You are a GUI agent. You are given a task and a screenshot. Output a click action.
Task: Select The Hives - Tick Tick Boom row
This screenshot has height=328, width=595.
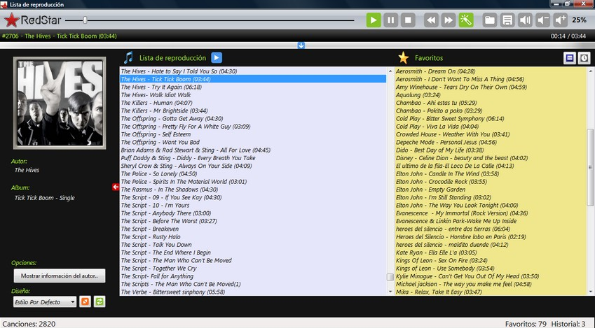point(253,79)
